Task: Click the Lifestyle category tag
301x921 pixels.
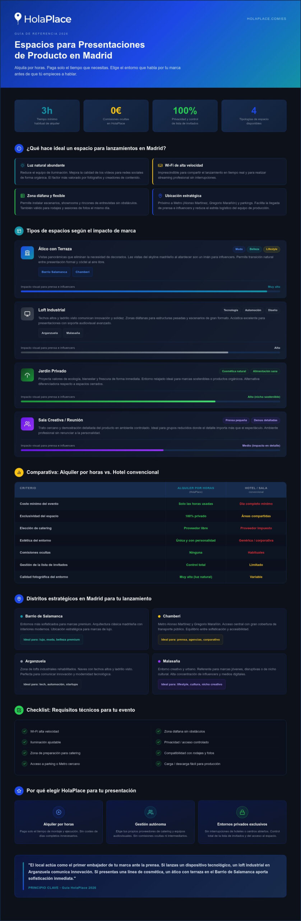Action: [x=272, y=249]
